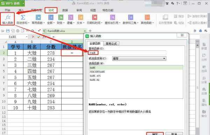The height and width of the screenshot is (135, 210).
Task: Select row header 5
Action: (x=4, y=71)
